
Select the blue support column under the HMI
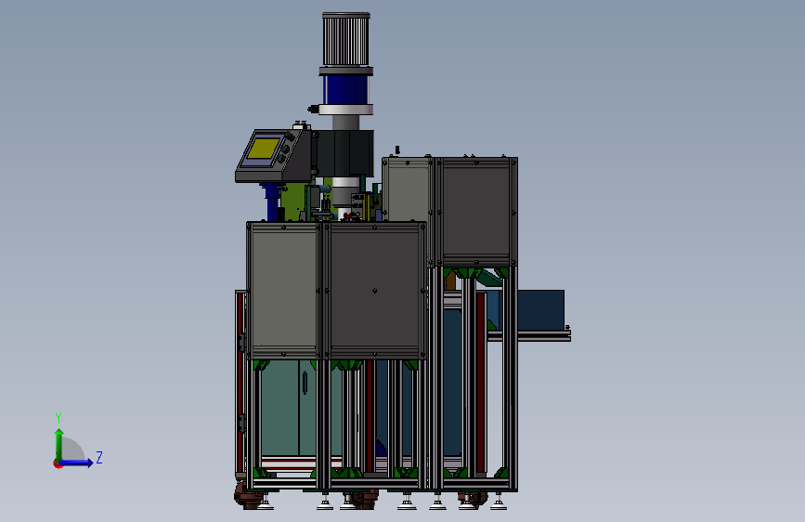coord(272,202)
